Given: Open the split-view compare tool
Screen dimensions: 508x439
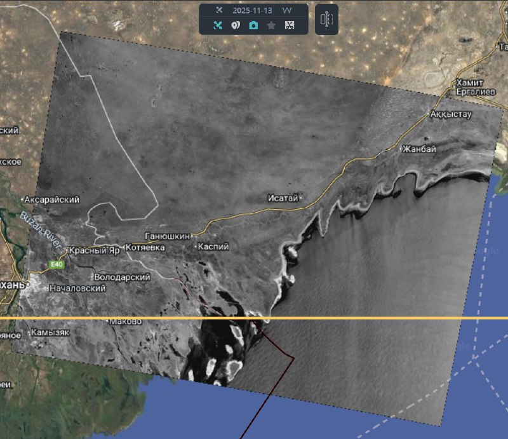Looking at the screenshot, I should [326, 19].
